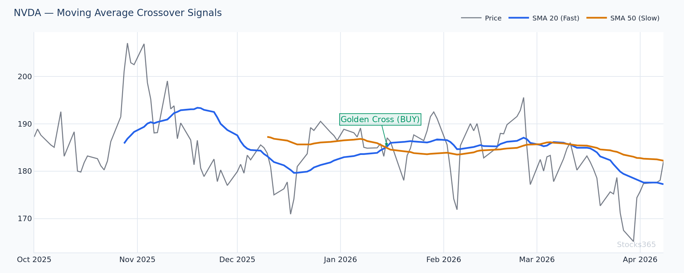Viewport: 684px width, 273px height.
Task: Click the Feb 2026 x-axis label
Action: [444, 260]
